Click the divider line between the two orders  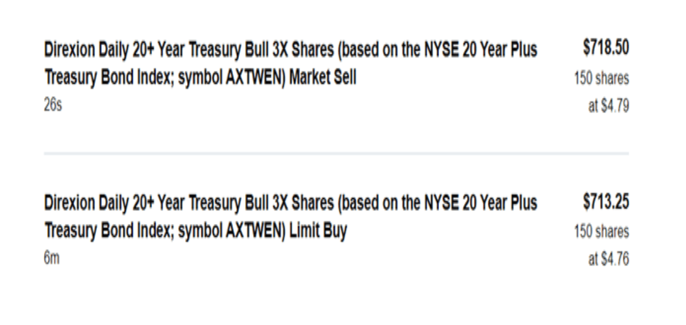[336, 154]
